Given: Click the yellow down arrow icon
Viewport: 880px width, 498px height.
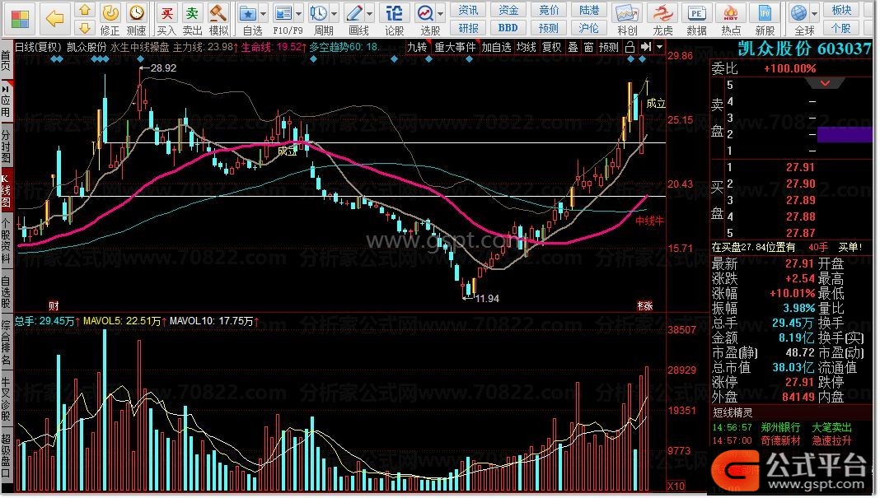Looking at the screenshot, I should point(84,27).
